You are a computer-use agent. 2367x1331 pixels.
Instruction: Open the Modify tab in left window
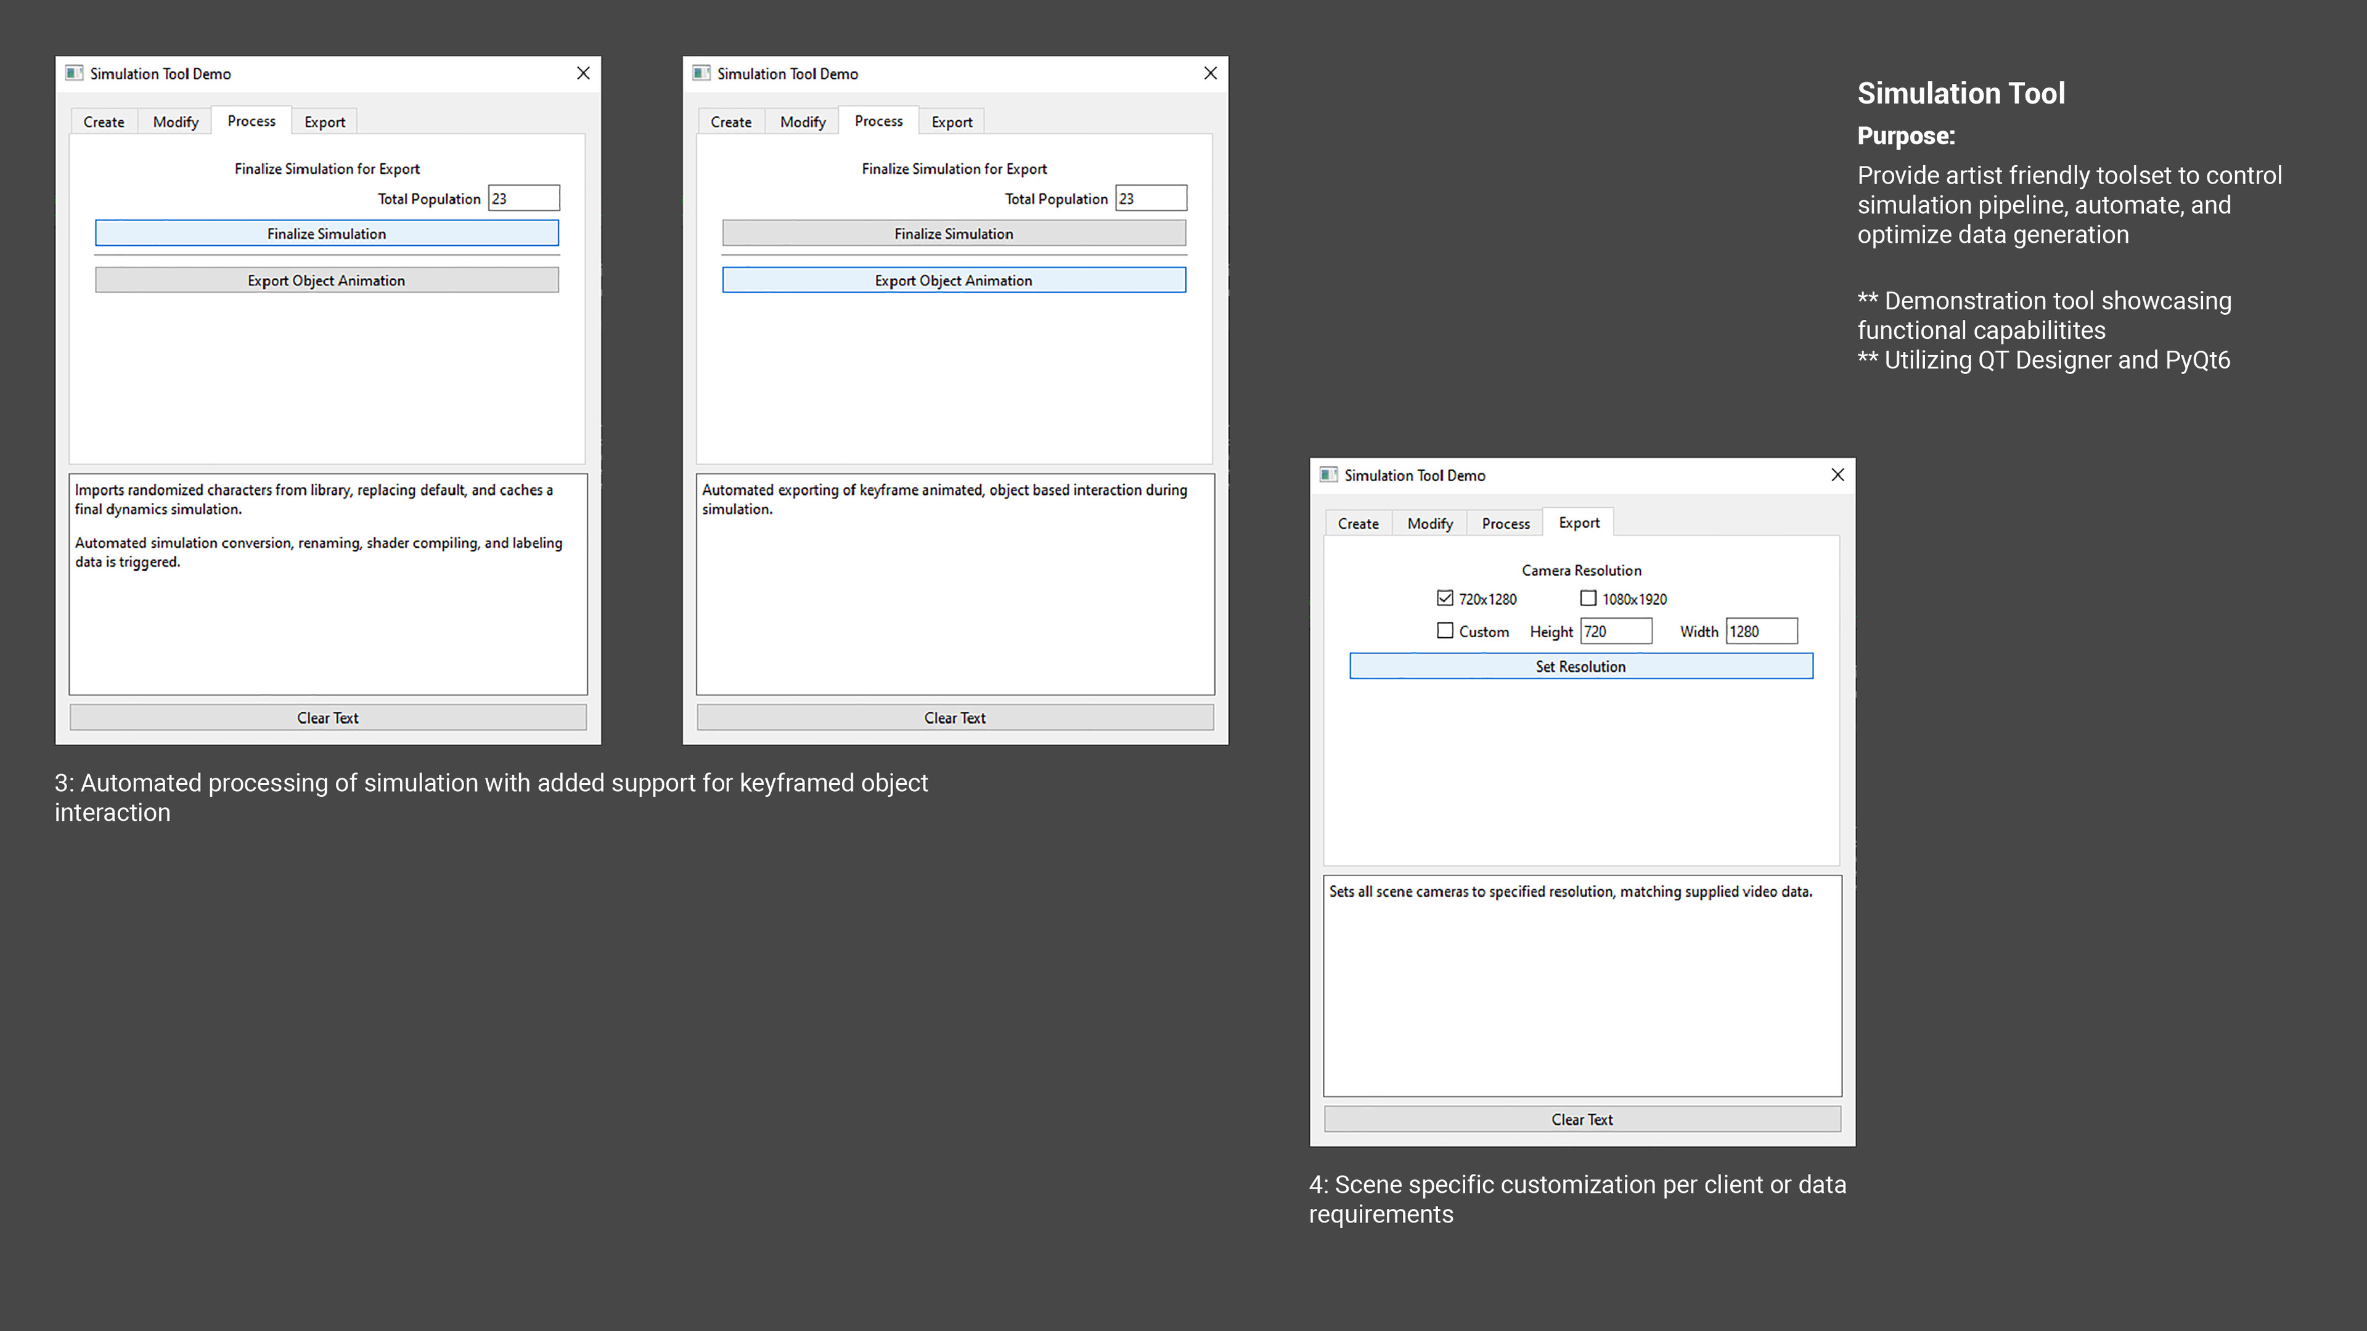176,121
